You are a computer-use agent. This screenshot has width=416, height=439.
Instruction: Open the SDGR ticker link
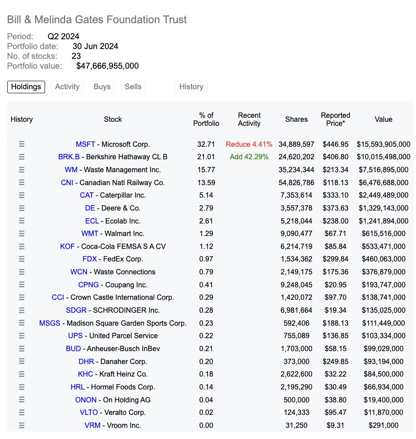pyautogui.click(x=76, y=310)
